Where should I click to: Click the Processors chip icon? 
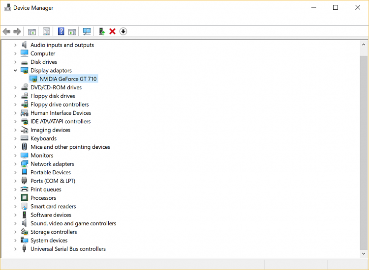pos(25,198)
